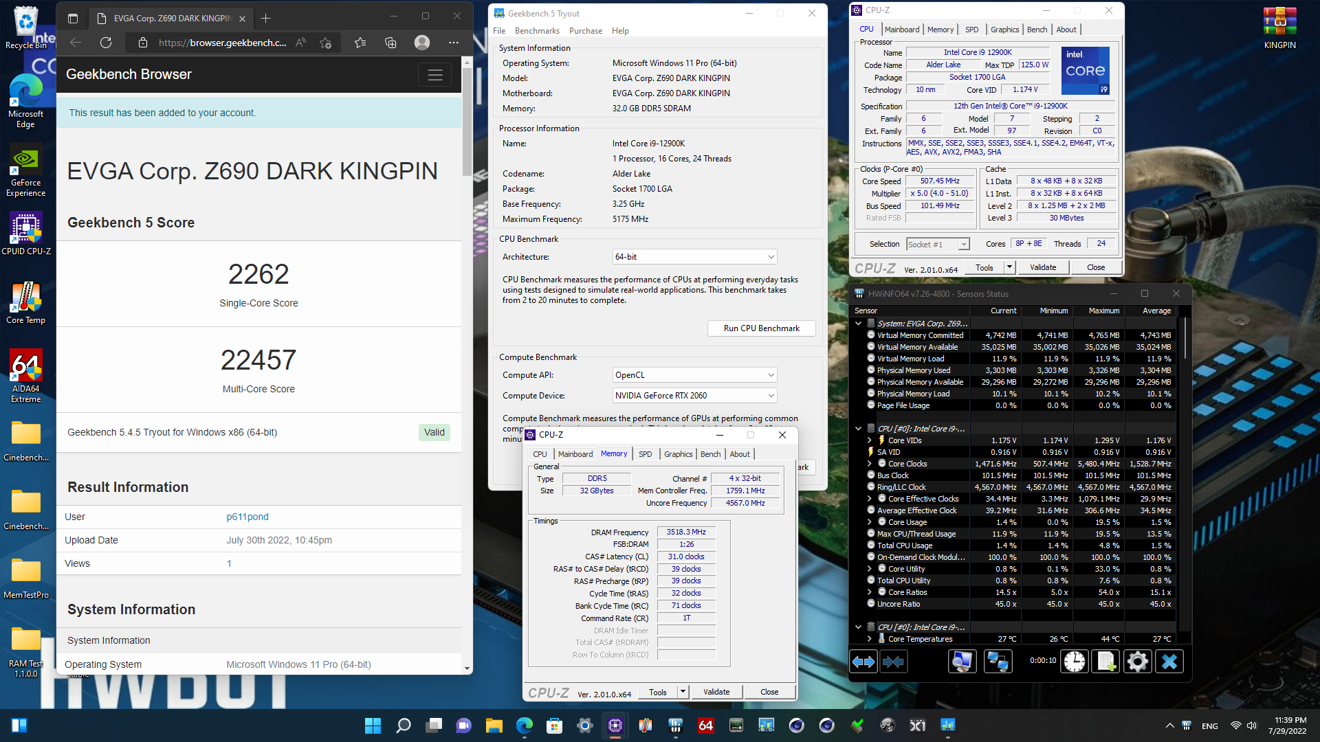Open the KINGPIN archive on desktop
This screenshot has height=742, width=1320.
tap(1279, 28)
